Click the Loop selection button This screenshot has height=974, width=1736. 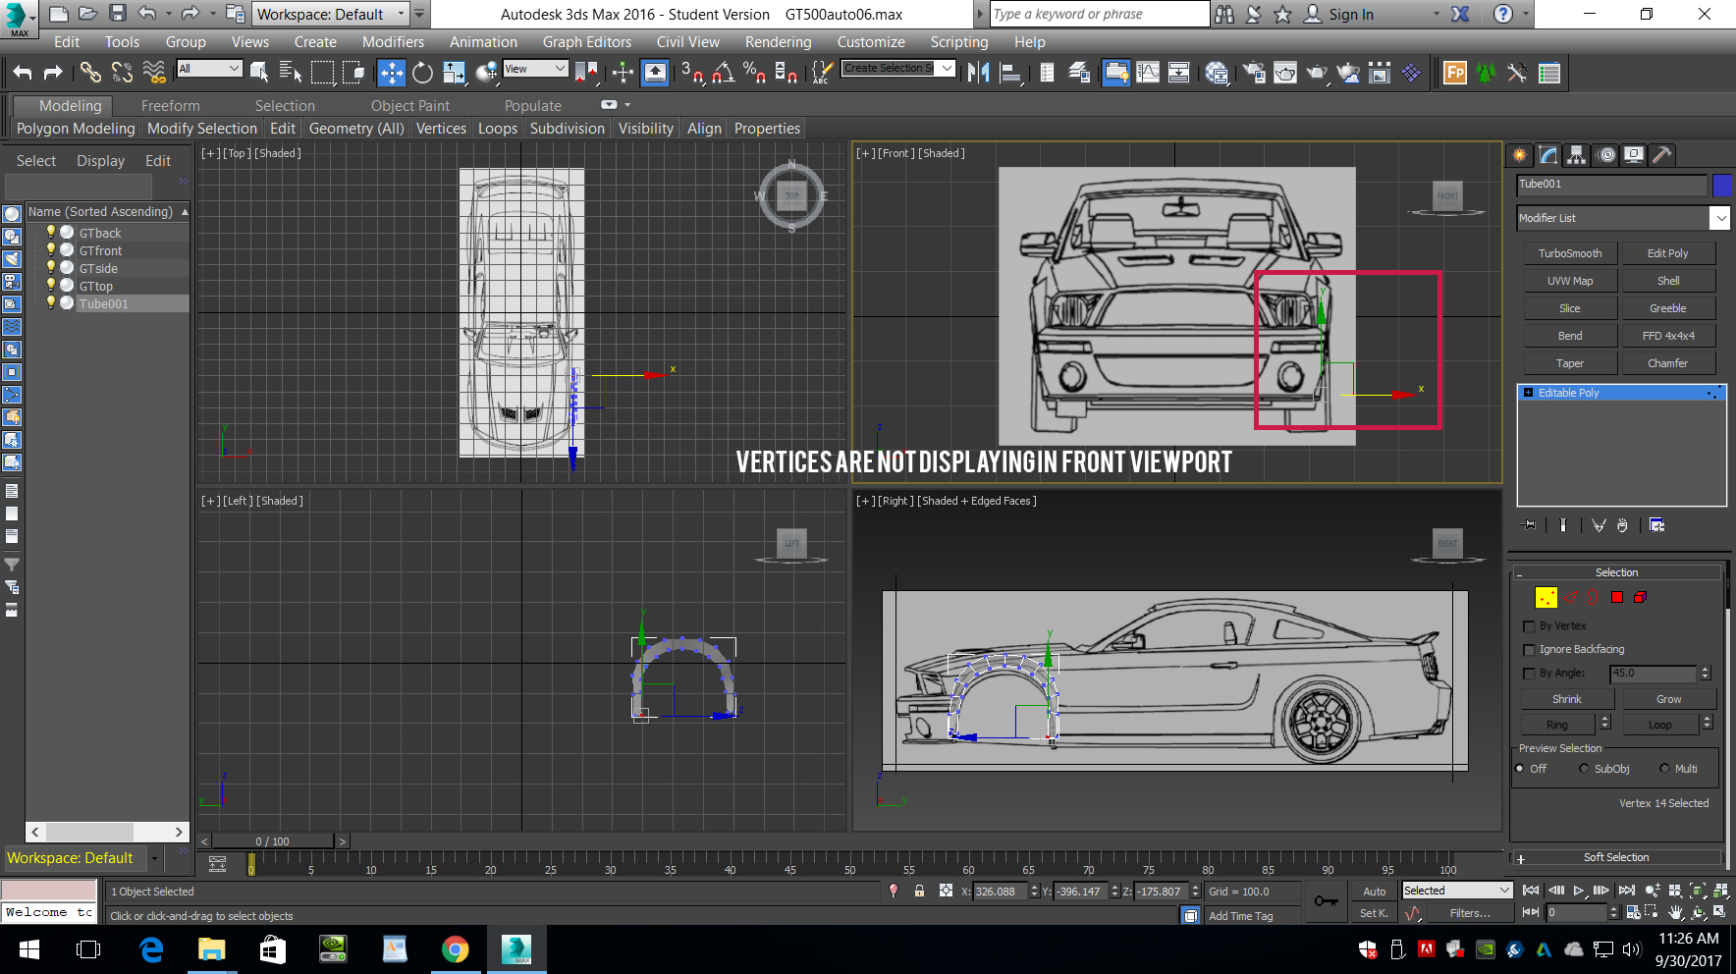[1660, 725]
